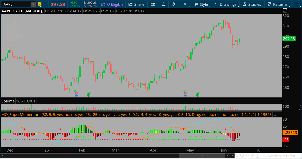Click the AAPL 3 Y 1D [NASDAQ] chart title

pos(22,11)
